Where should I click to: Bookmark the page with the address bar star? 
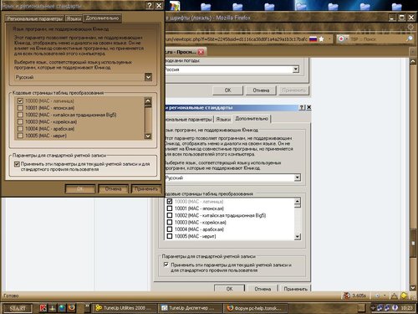click(322, 39)
